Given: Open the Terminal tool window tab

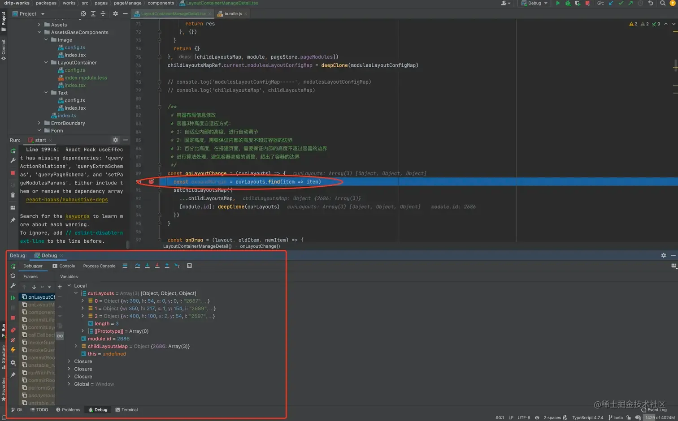Looking at the screenshot, I should pos(126,410).
